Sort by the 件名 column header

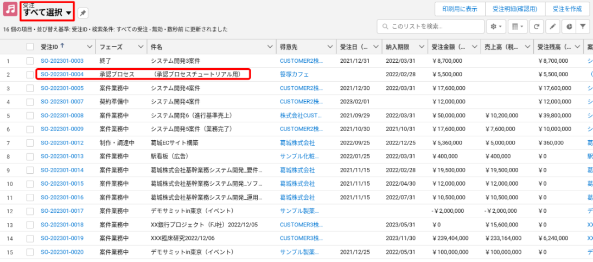point(156,47)
